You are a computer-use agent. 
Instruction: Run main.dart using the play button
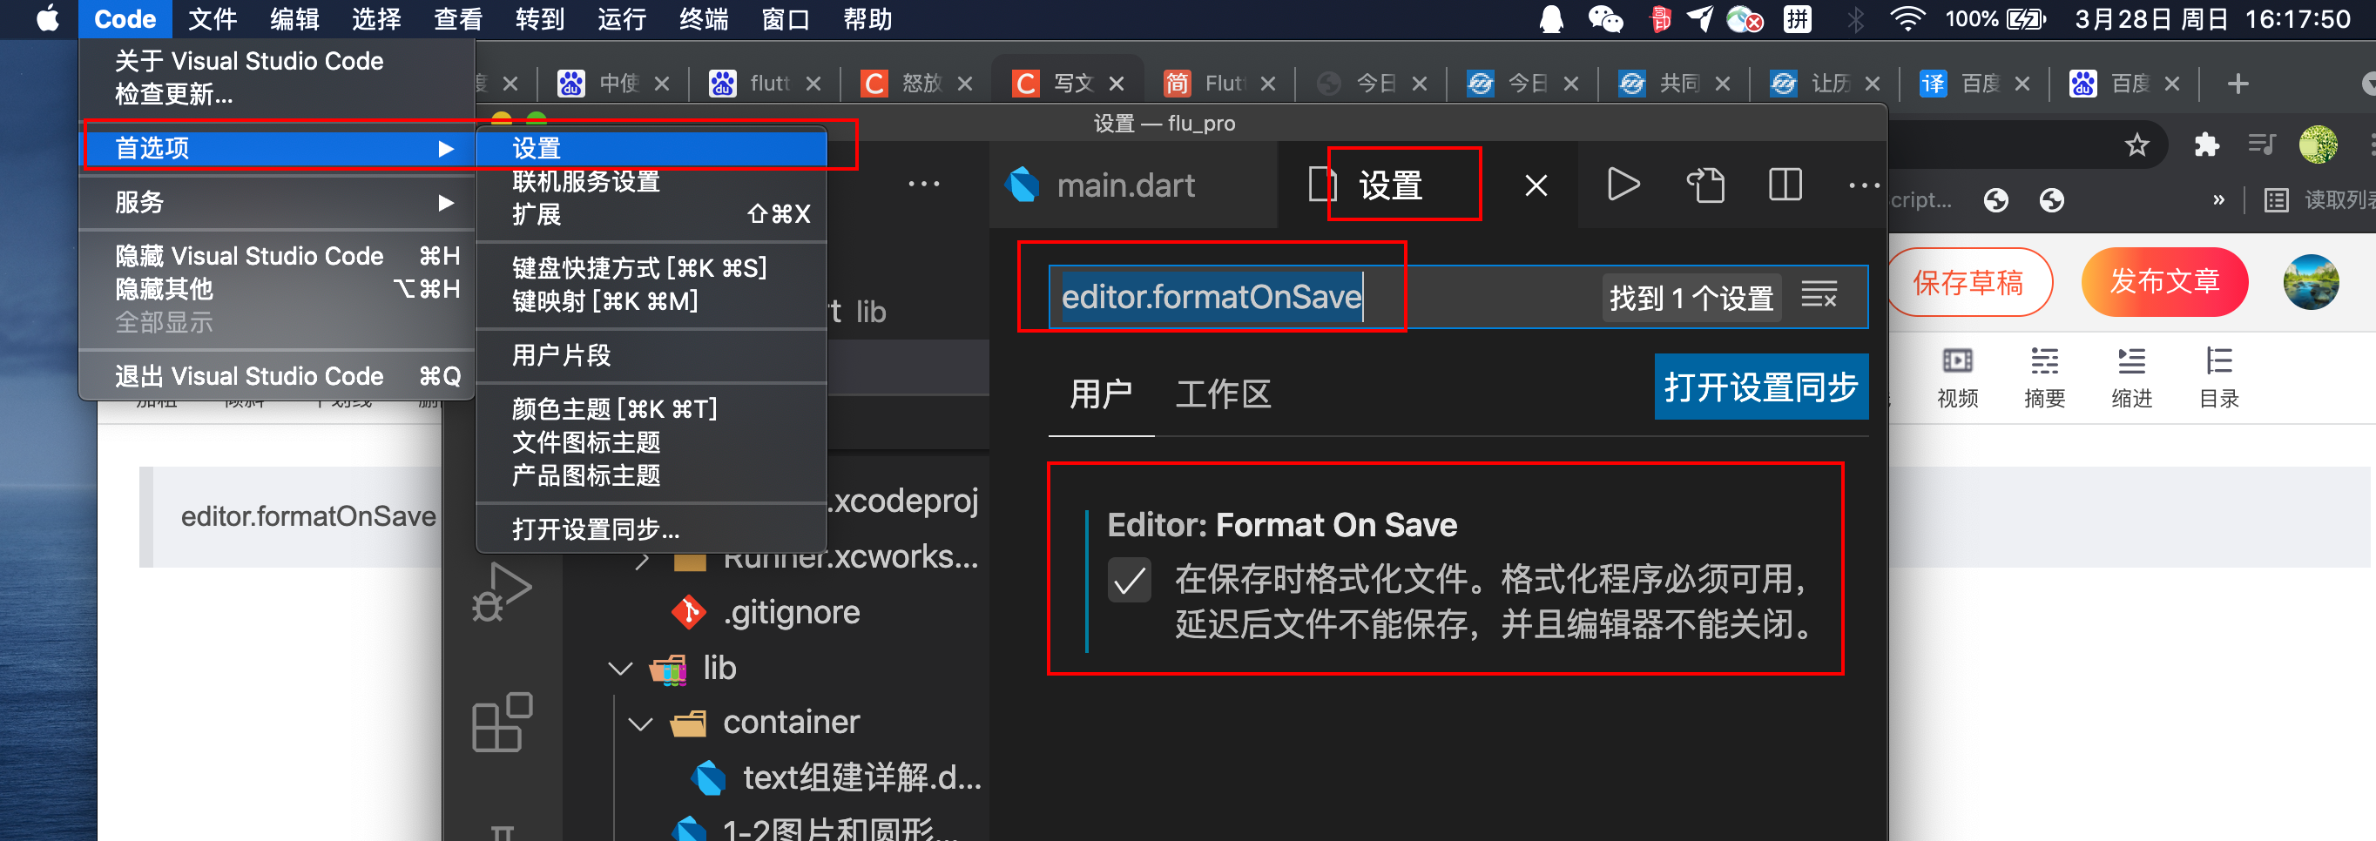click(1623, 185)
